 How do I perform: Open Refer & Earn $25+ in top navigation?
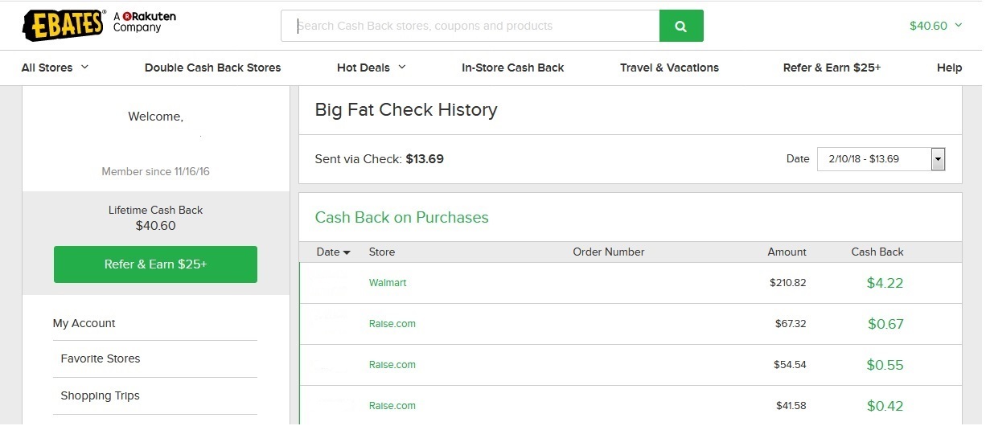tap(832, 68)
